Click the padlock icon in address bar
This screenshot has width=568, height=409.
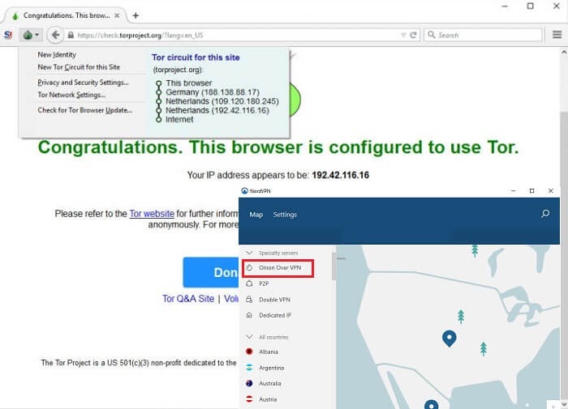pos(71,35)
